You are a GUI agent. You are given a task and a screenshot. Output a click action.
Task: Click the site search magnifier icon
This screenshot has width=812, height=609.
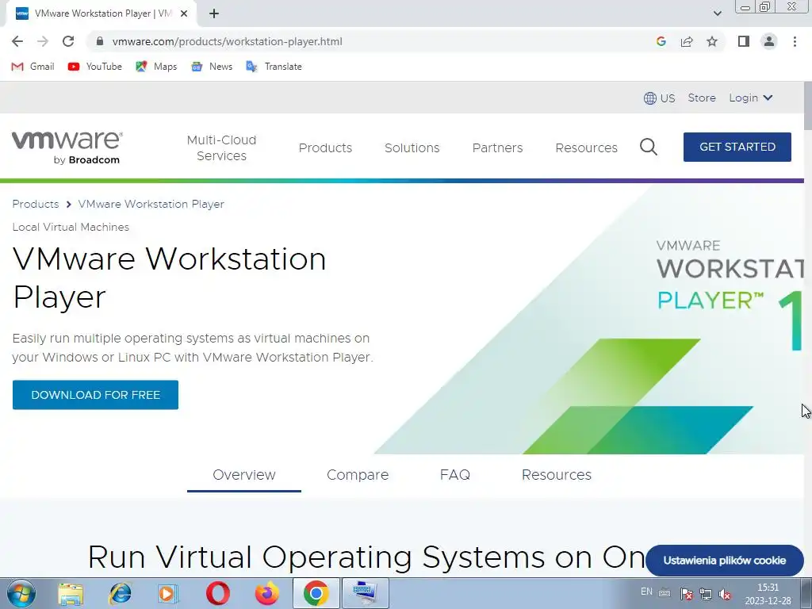pos(649,147)
